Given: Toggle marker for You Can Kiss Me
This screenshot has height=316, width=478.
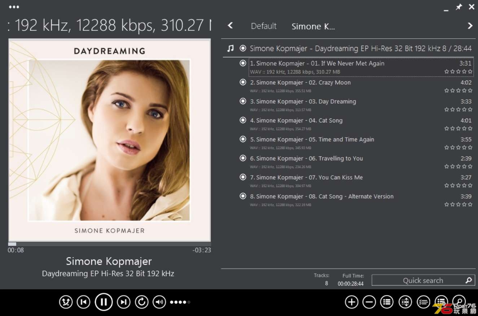Looking at the screenshot, I should (x=243, y=177).
